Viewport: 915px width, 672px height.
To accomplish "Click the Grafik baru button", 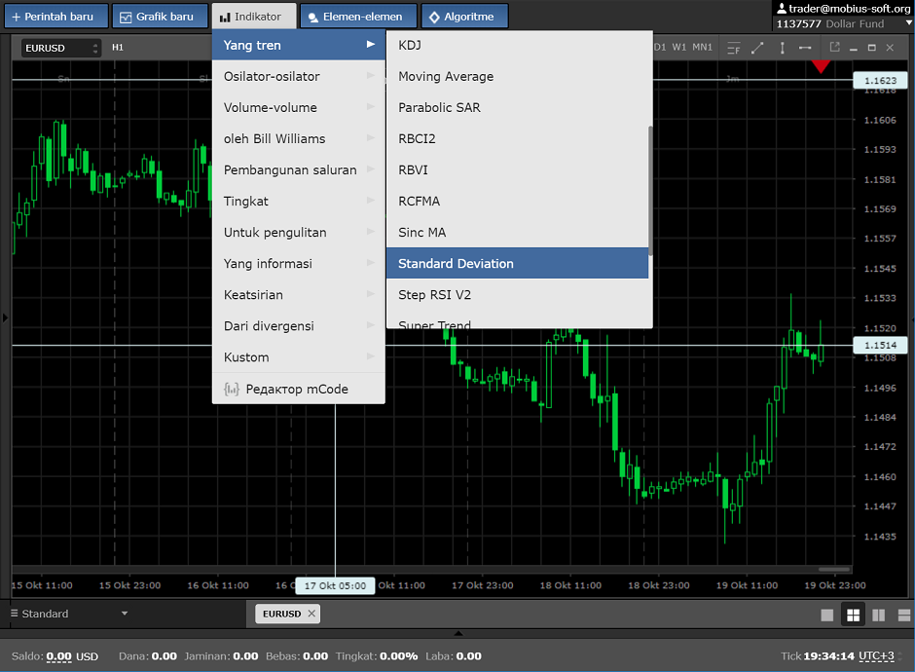I will tap(159, 17).
